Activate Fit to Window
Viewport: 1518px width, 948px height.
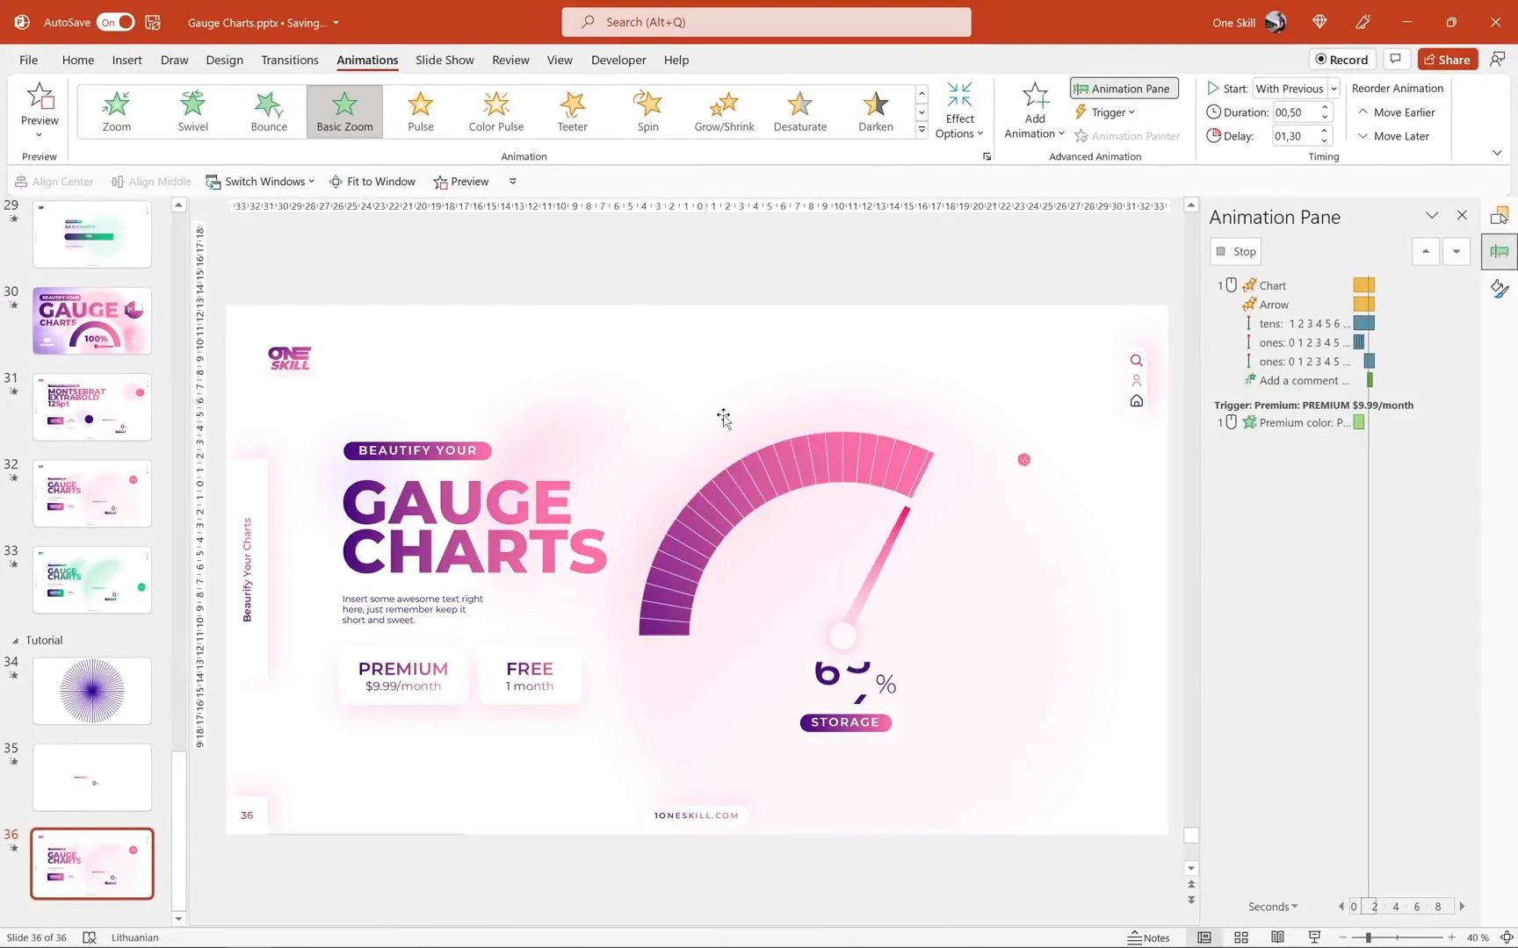372,182
